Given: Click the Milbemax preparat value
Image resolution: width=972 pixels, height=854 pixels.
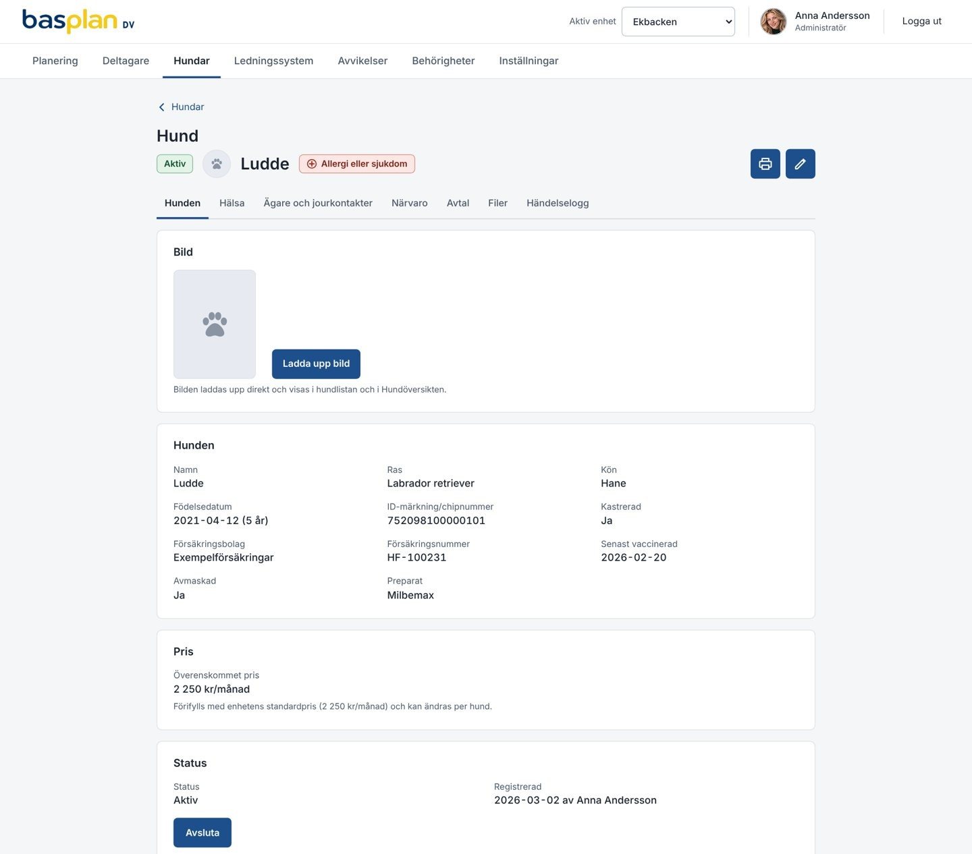Looking at the screenshot, I should coord(410,596).
